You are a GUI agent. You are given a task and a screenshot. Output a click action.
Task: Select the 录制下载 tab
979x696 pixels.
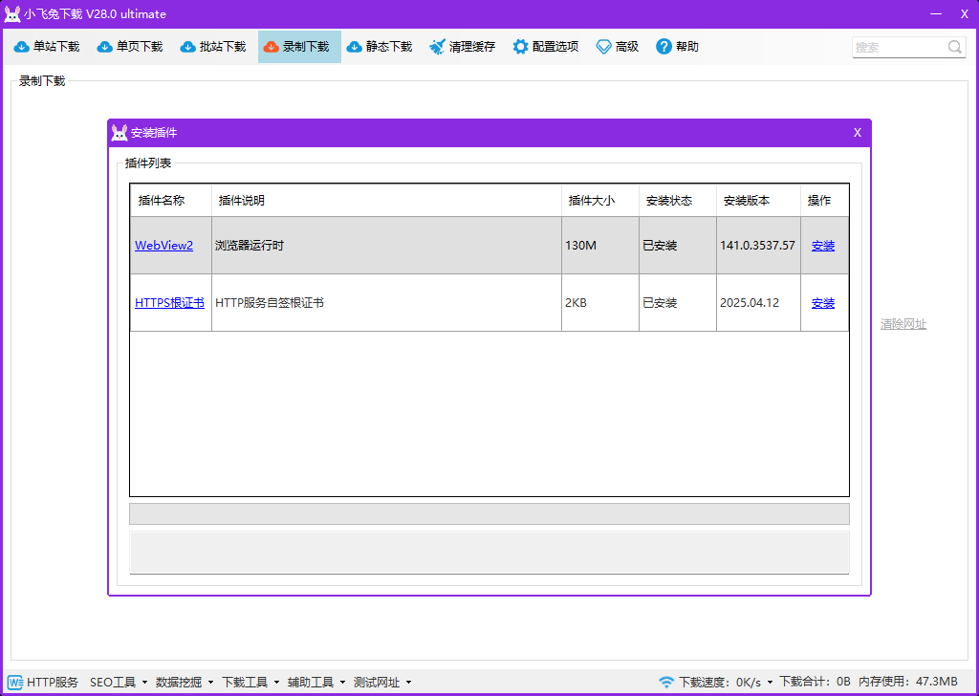(299, 47)
